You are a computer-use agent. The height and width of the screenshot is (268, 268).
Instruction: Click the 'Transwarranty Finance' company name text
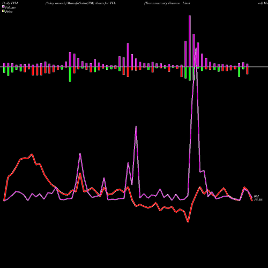coord(162,3)
